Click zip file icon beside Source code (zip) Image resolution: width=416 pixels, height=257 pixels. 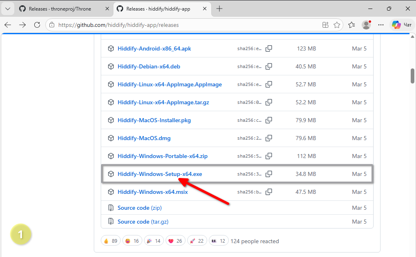(111, 208)
